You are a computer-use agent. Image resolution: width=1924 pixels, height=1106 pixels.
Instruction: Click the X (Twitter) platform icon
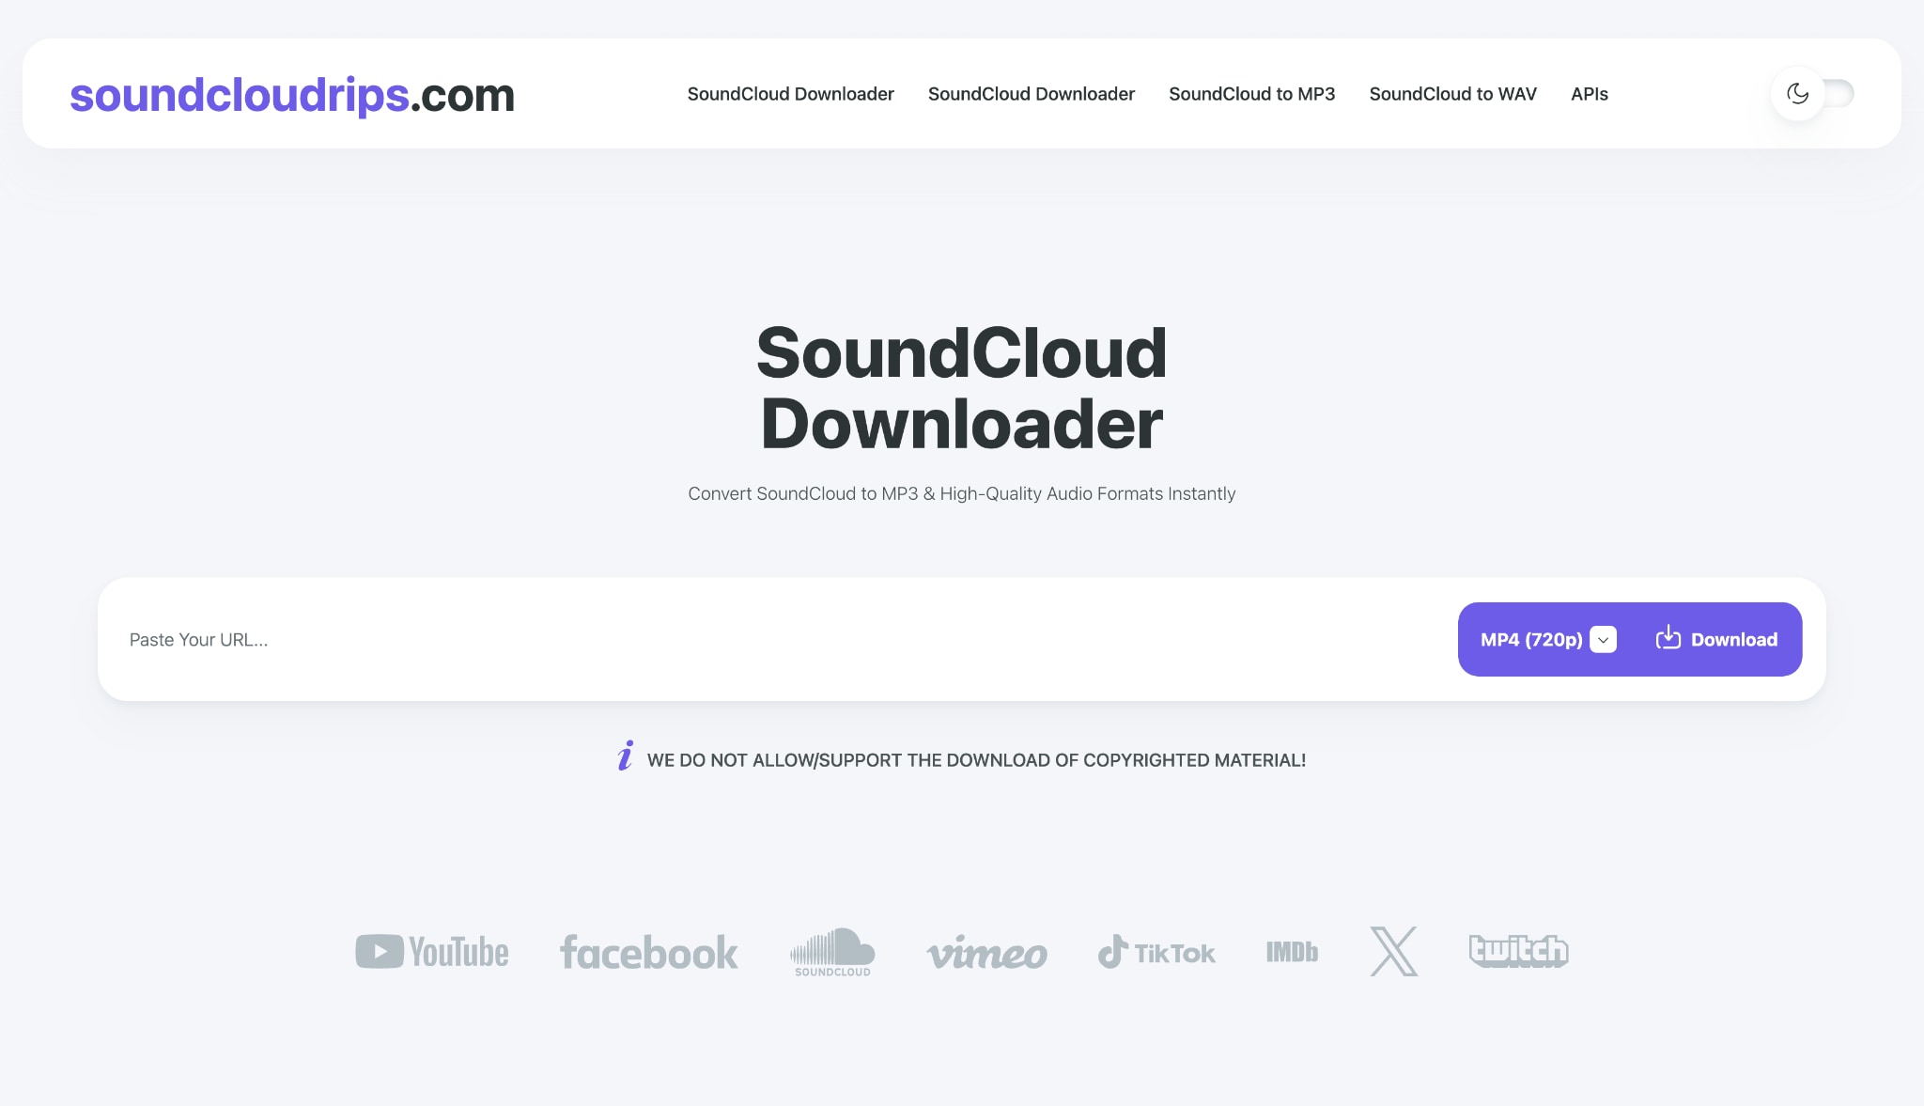pyautogui.click(x=1394, y=952)
